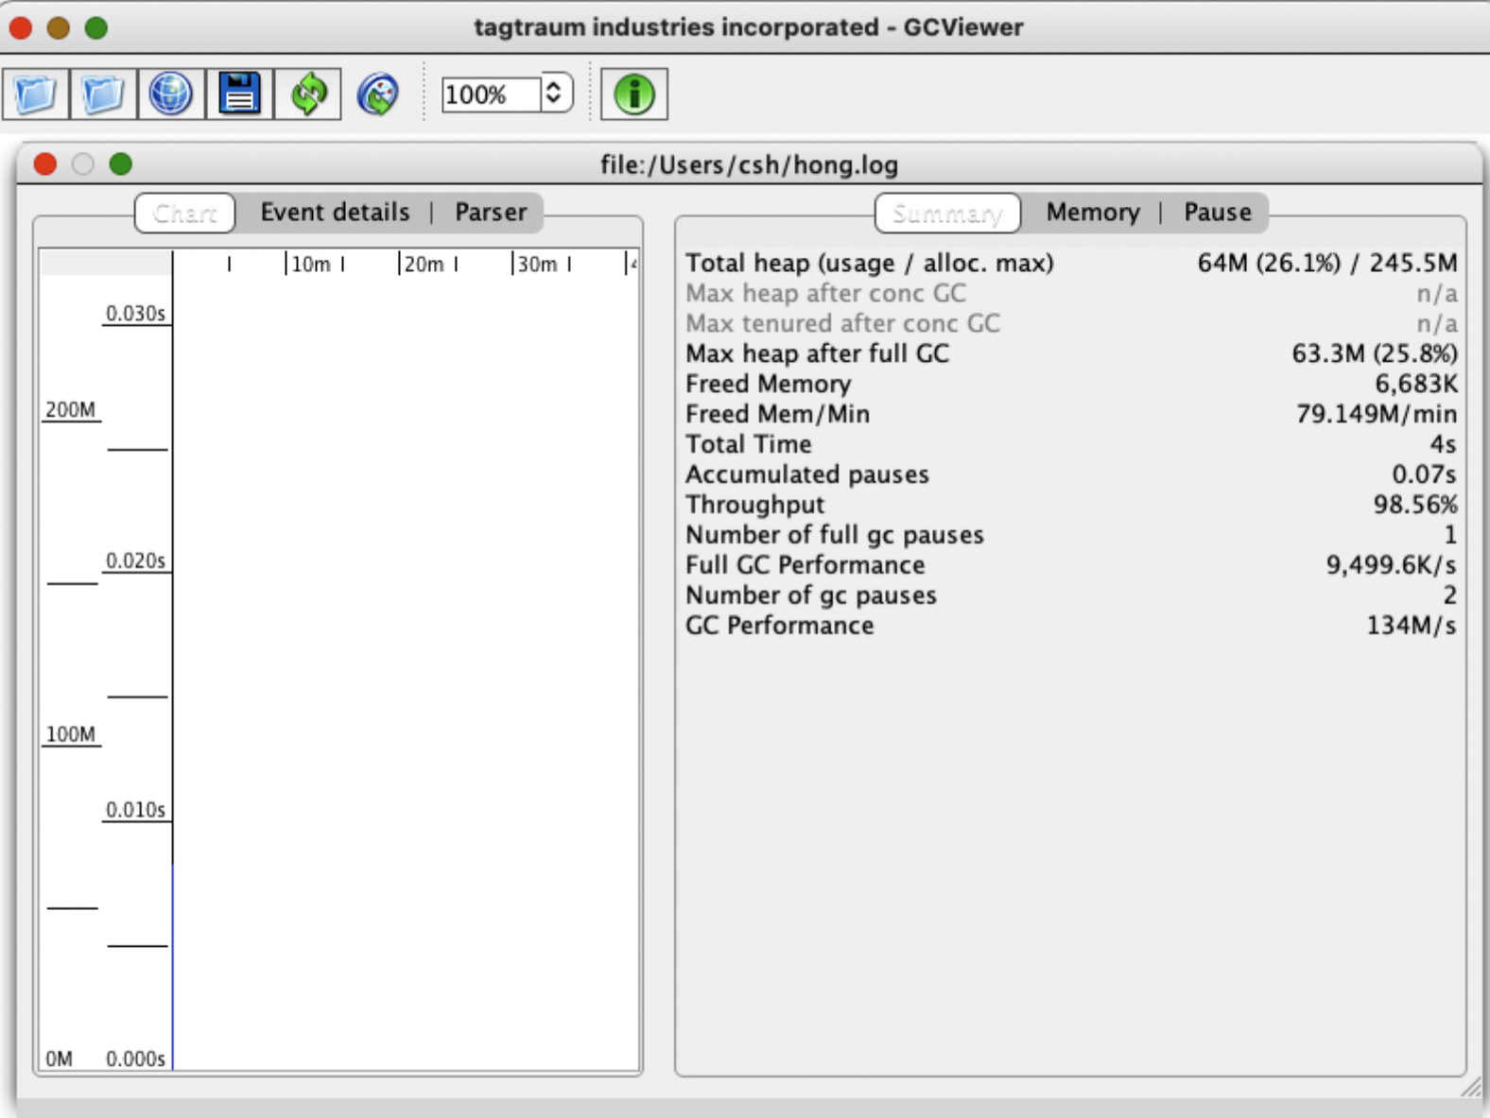Image resolution: width=1490 pixels, height=1118 pixels.
Task: Click the '200M' memory axis label
Action: coord(71,409)
